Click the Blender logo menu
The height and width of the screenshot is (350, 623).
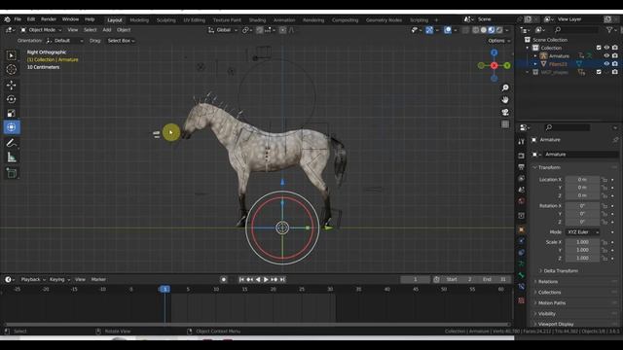(x=7, y=19)
